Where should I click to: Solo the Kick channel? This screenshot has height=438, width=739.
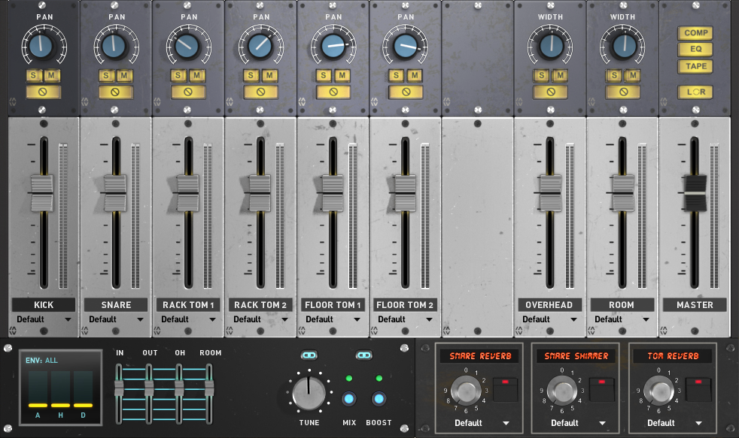coord(34,75)
